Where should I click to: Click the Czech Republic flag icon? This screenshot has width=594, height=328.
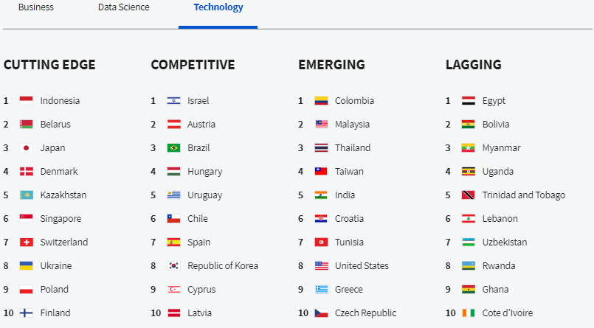[321, 313]
